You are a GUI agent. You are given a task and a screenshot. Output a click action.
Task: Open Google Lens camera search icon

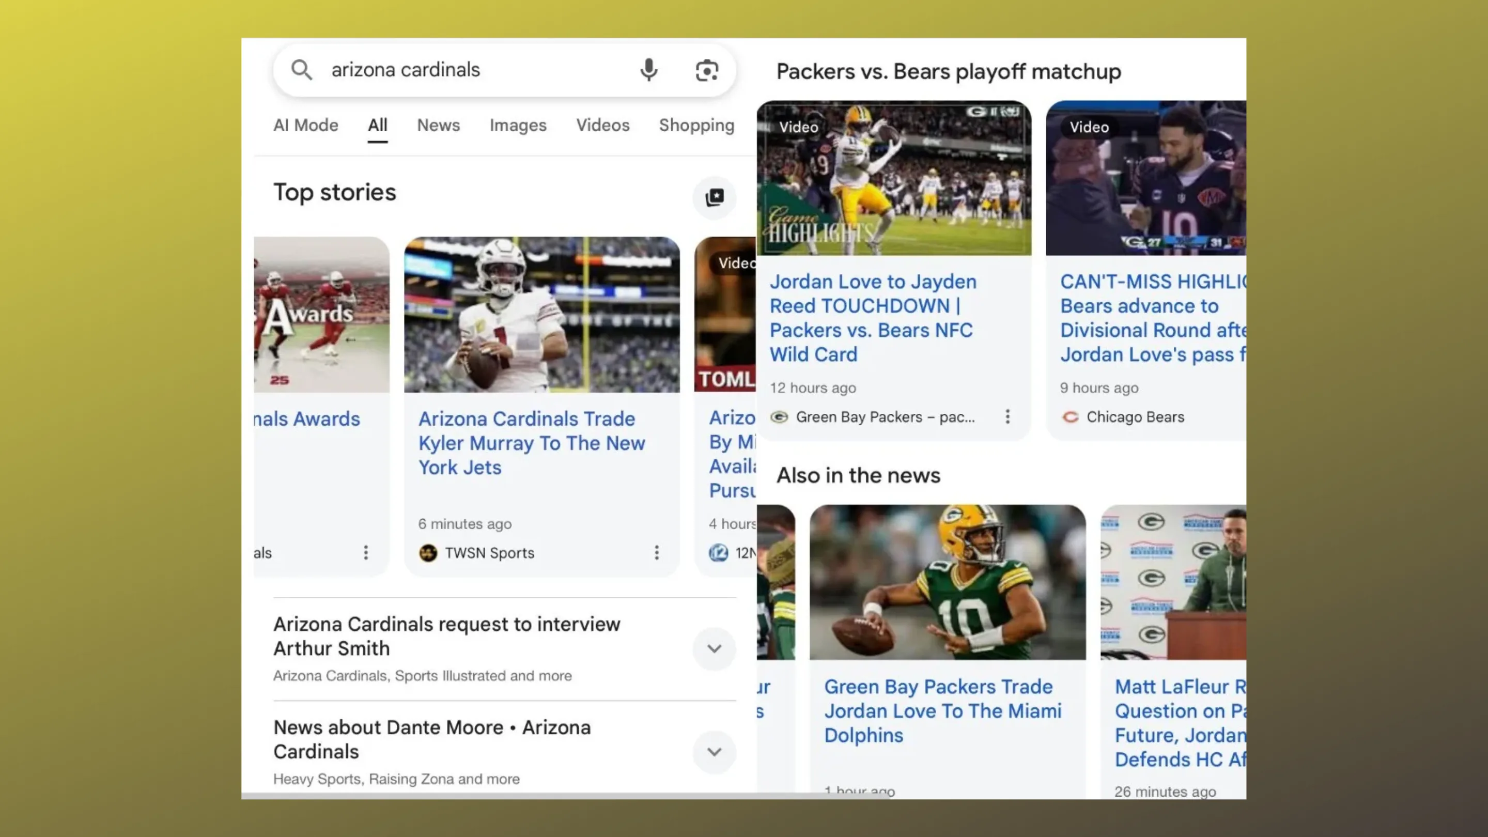[706, 70]
